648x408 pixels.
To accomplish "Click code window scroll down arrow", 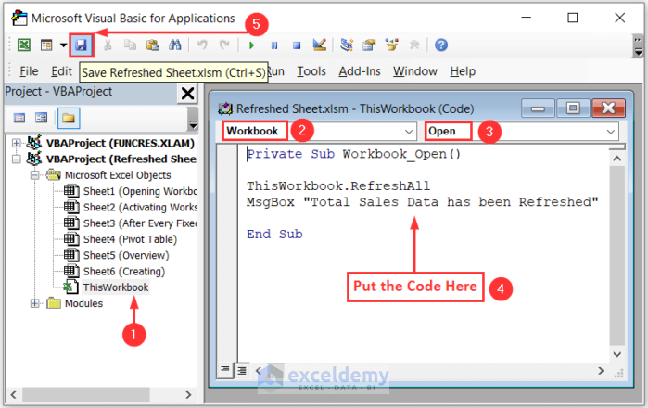I will [617, 354].
